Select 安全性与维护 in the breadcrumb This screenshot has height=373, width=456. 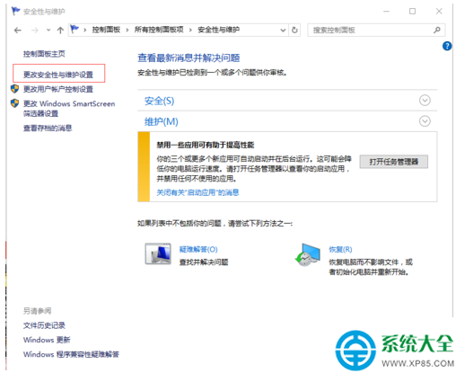pos(218,30)
